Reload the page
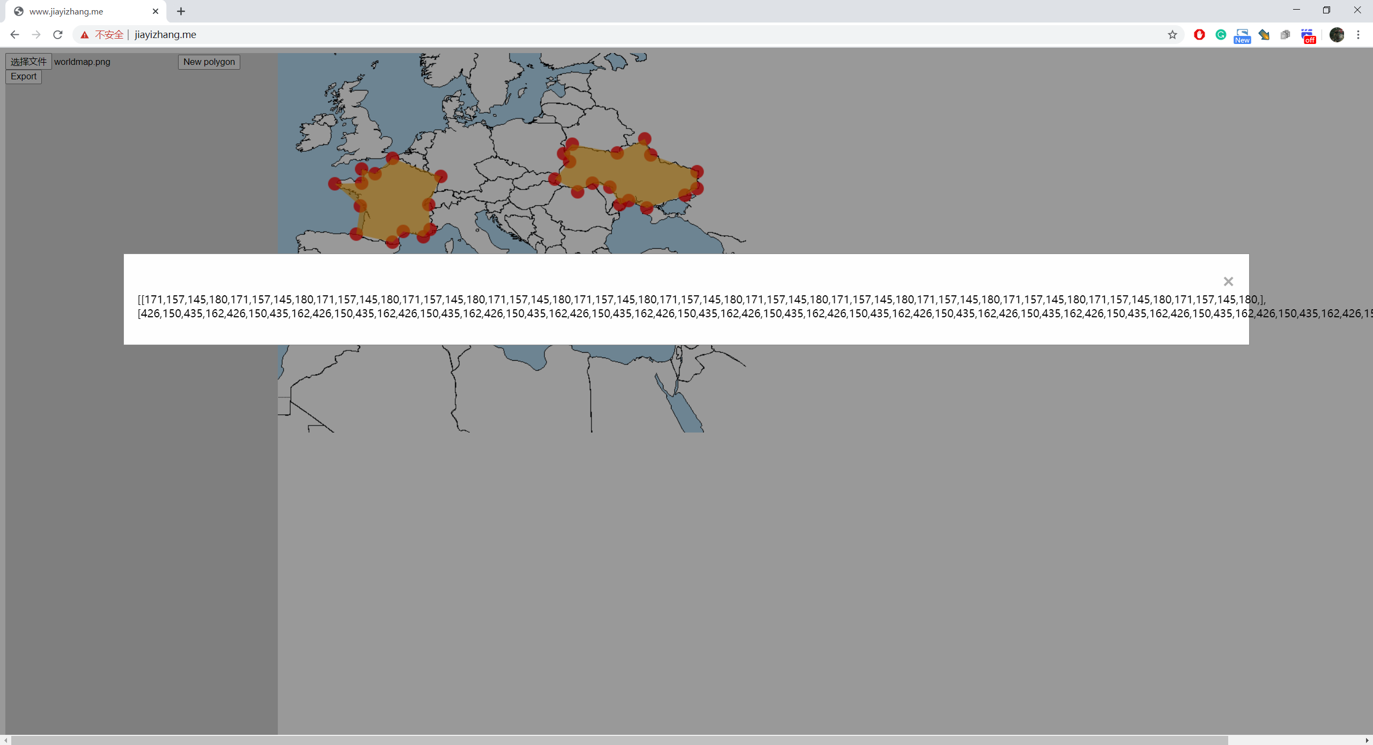This screenshot has height=745, width=1373. (x=58, y=35)
